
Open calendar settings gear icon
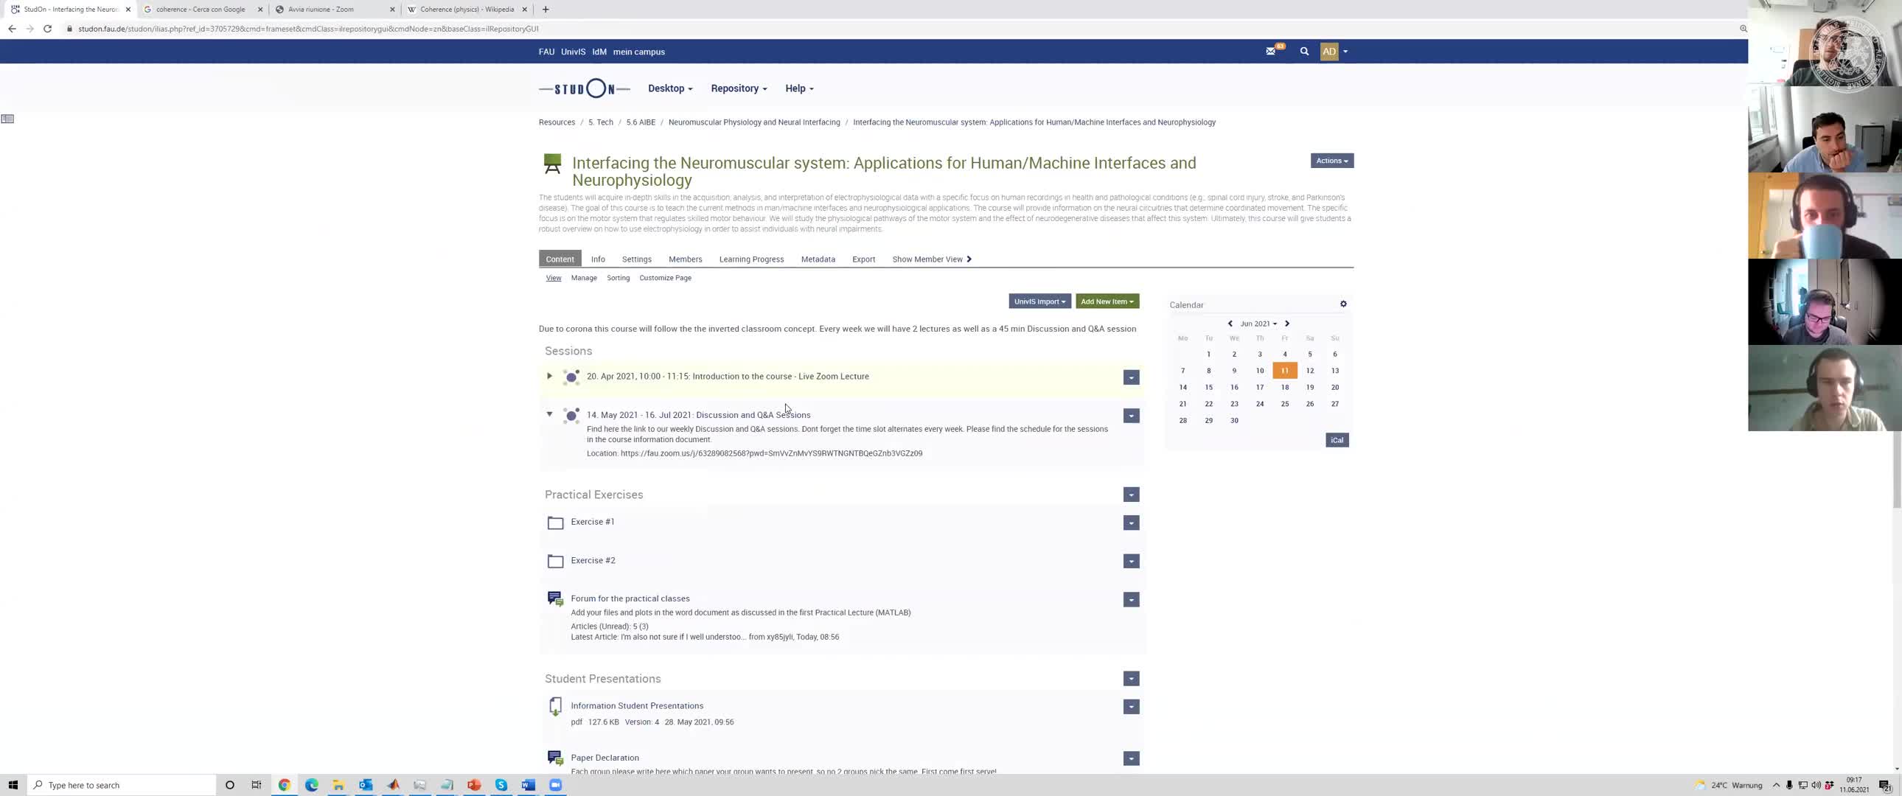(1343, 304)
